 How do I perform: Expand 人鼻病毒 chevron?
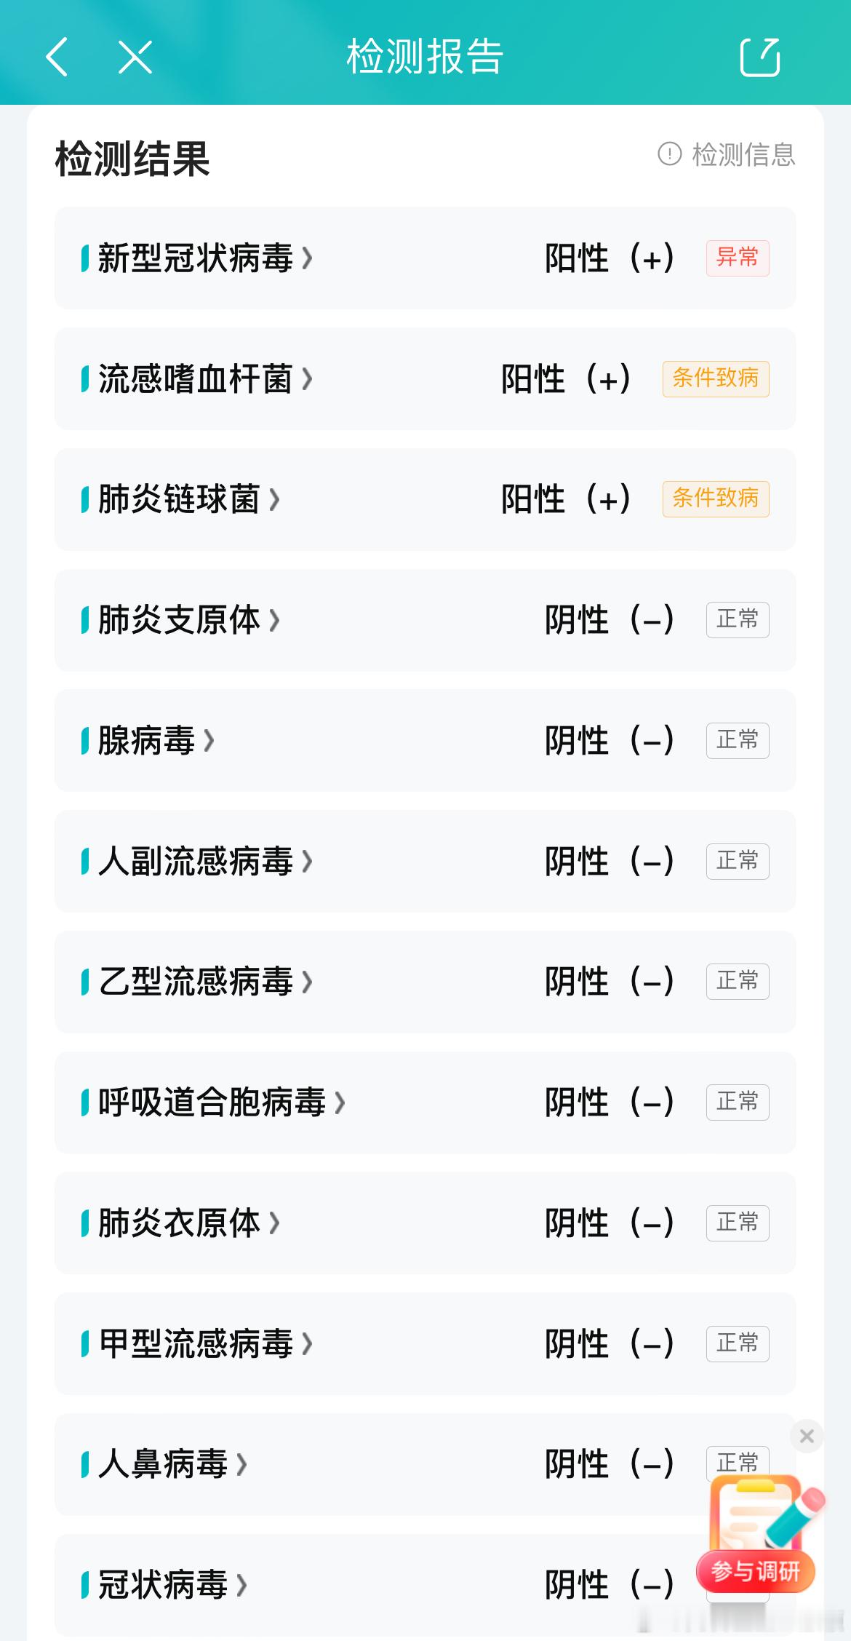pyautogui.click(x=242, y=1464)
